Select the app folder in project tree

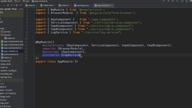click(x=2, y=28)
